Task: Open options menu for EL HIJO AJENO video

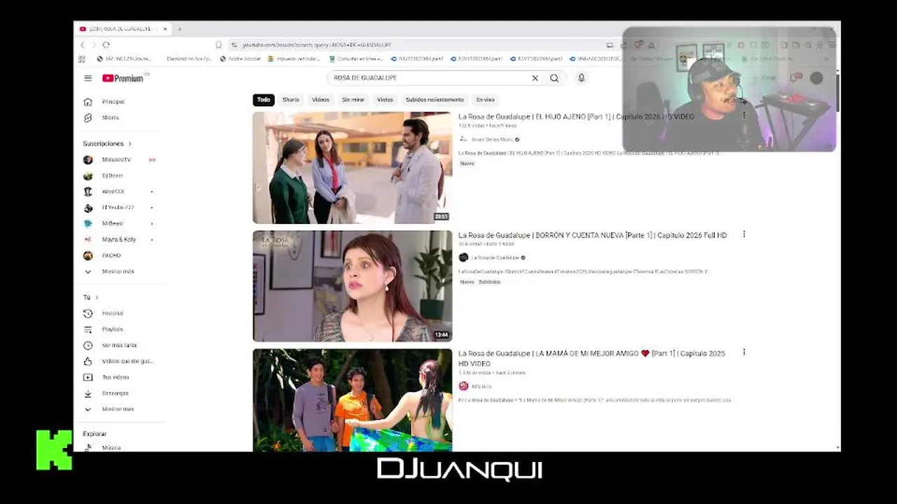Action: 744,116
